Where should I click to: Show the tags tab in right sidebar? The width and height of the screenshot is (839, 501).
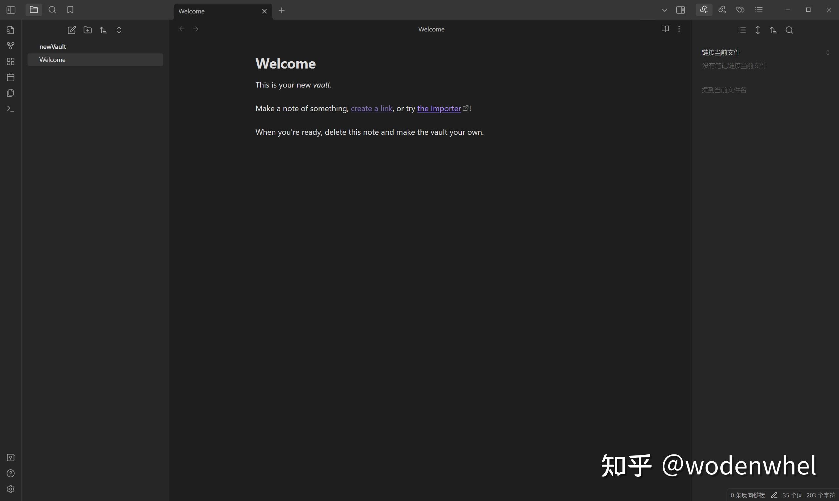pyautogui.click(x=740, y=10)
